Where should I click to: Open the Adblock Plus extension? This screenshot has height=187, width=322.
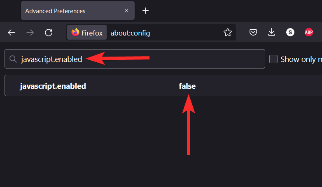[x=309, y=33]
